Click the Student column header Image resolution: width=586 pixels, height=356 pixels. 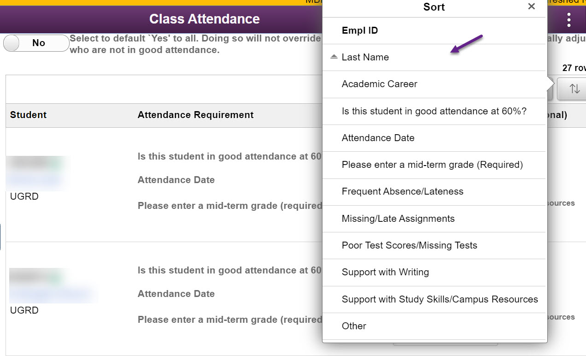(x=29, y=115)
